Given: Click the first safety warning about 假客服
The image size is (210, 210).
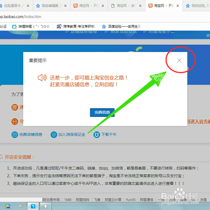Looking at the screenshot, I should coord(103,168).
